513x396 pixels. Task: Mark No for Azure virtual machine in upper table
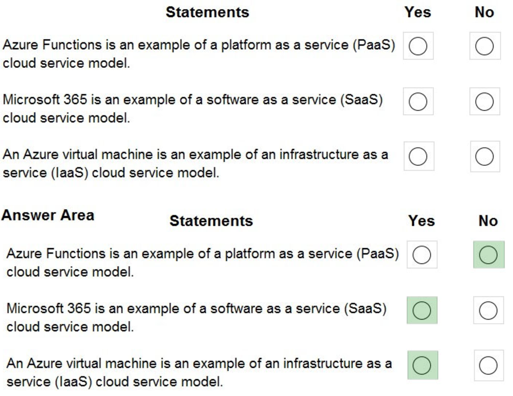(484, 157)
